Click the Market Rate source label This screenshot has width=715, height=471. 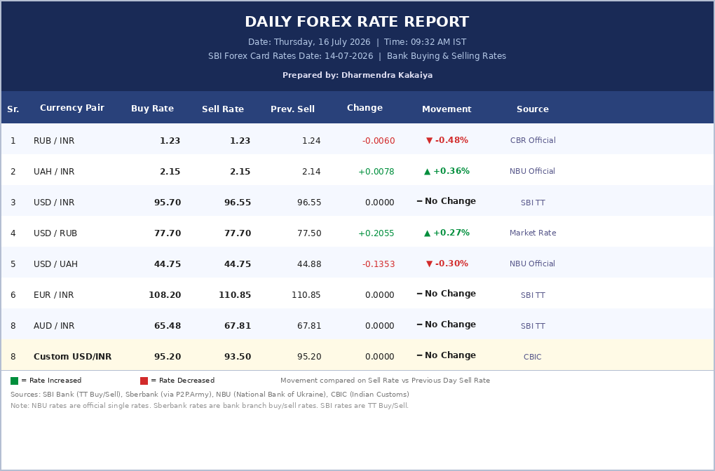click(x=533, y=233)
